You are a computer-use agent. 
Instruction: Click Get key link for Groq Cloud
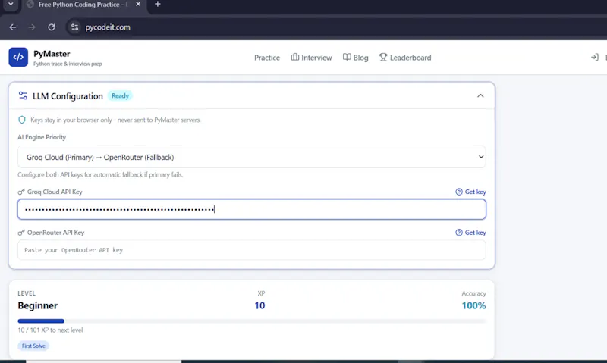[470, 192]
